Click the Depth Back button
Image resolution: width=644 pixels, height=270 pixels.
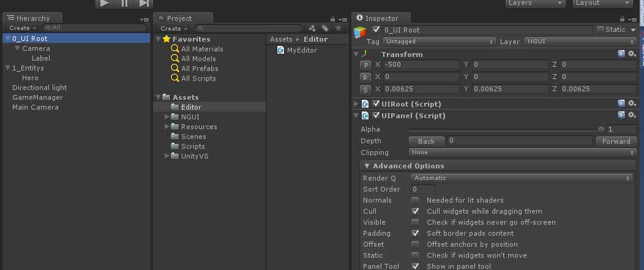click(426, 141)
